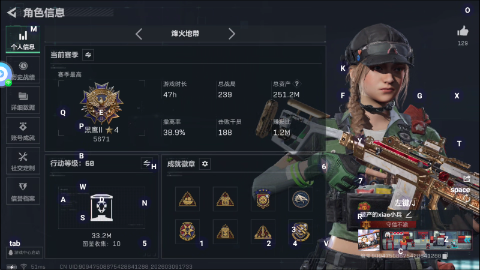Copy the player ID number with the copy icon
480x270 pixels.
(x=446, y=256)
